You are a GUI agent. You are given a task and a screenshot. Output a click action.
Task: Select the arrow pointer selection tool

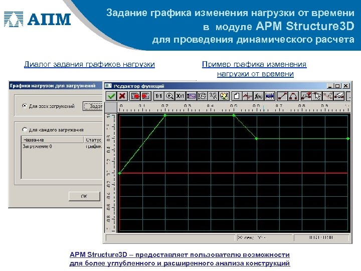click(x=317, y=96)
